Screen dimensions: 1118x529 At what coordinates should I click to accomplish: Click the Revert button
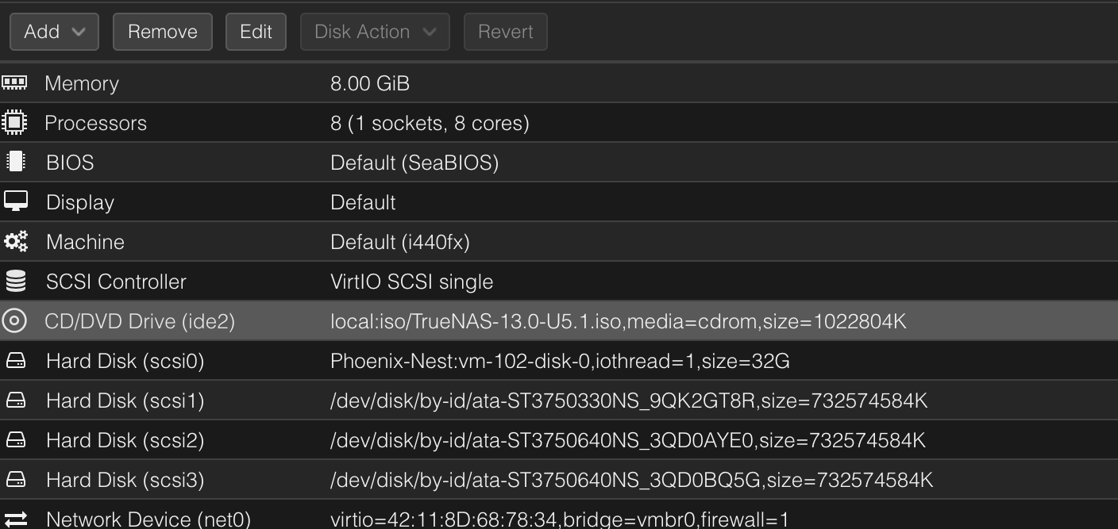[x=505, y=32]
